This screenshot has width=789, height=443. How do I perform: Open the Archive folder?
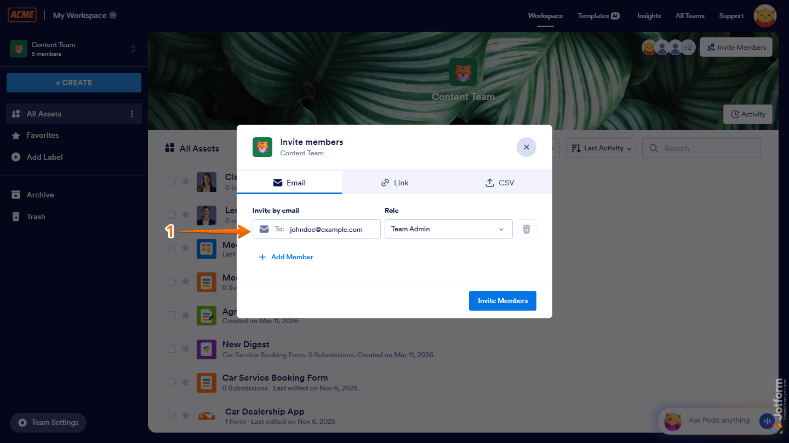click(x=40, y=195)
